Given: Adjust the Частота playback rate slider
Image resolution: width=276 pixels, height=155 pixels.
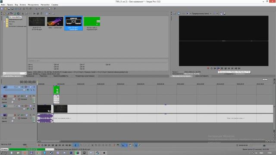Looking at the screenshot, I should [25, 145].
